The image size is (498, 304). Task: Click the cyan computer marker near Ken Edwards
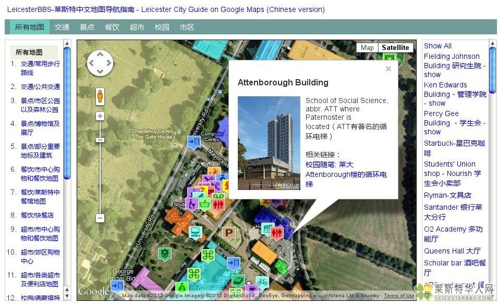click(x=196, y=232)
